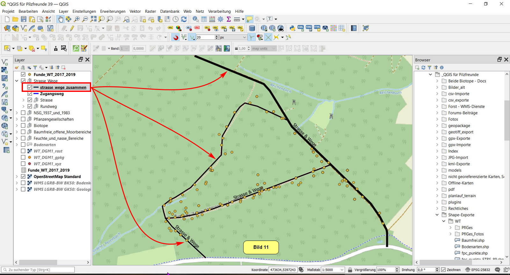Screen dimensions: 510x275
Task: Click the Refresh map icon
Action: tap(184, 19)
